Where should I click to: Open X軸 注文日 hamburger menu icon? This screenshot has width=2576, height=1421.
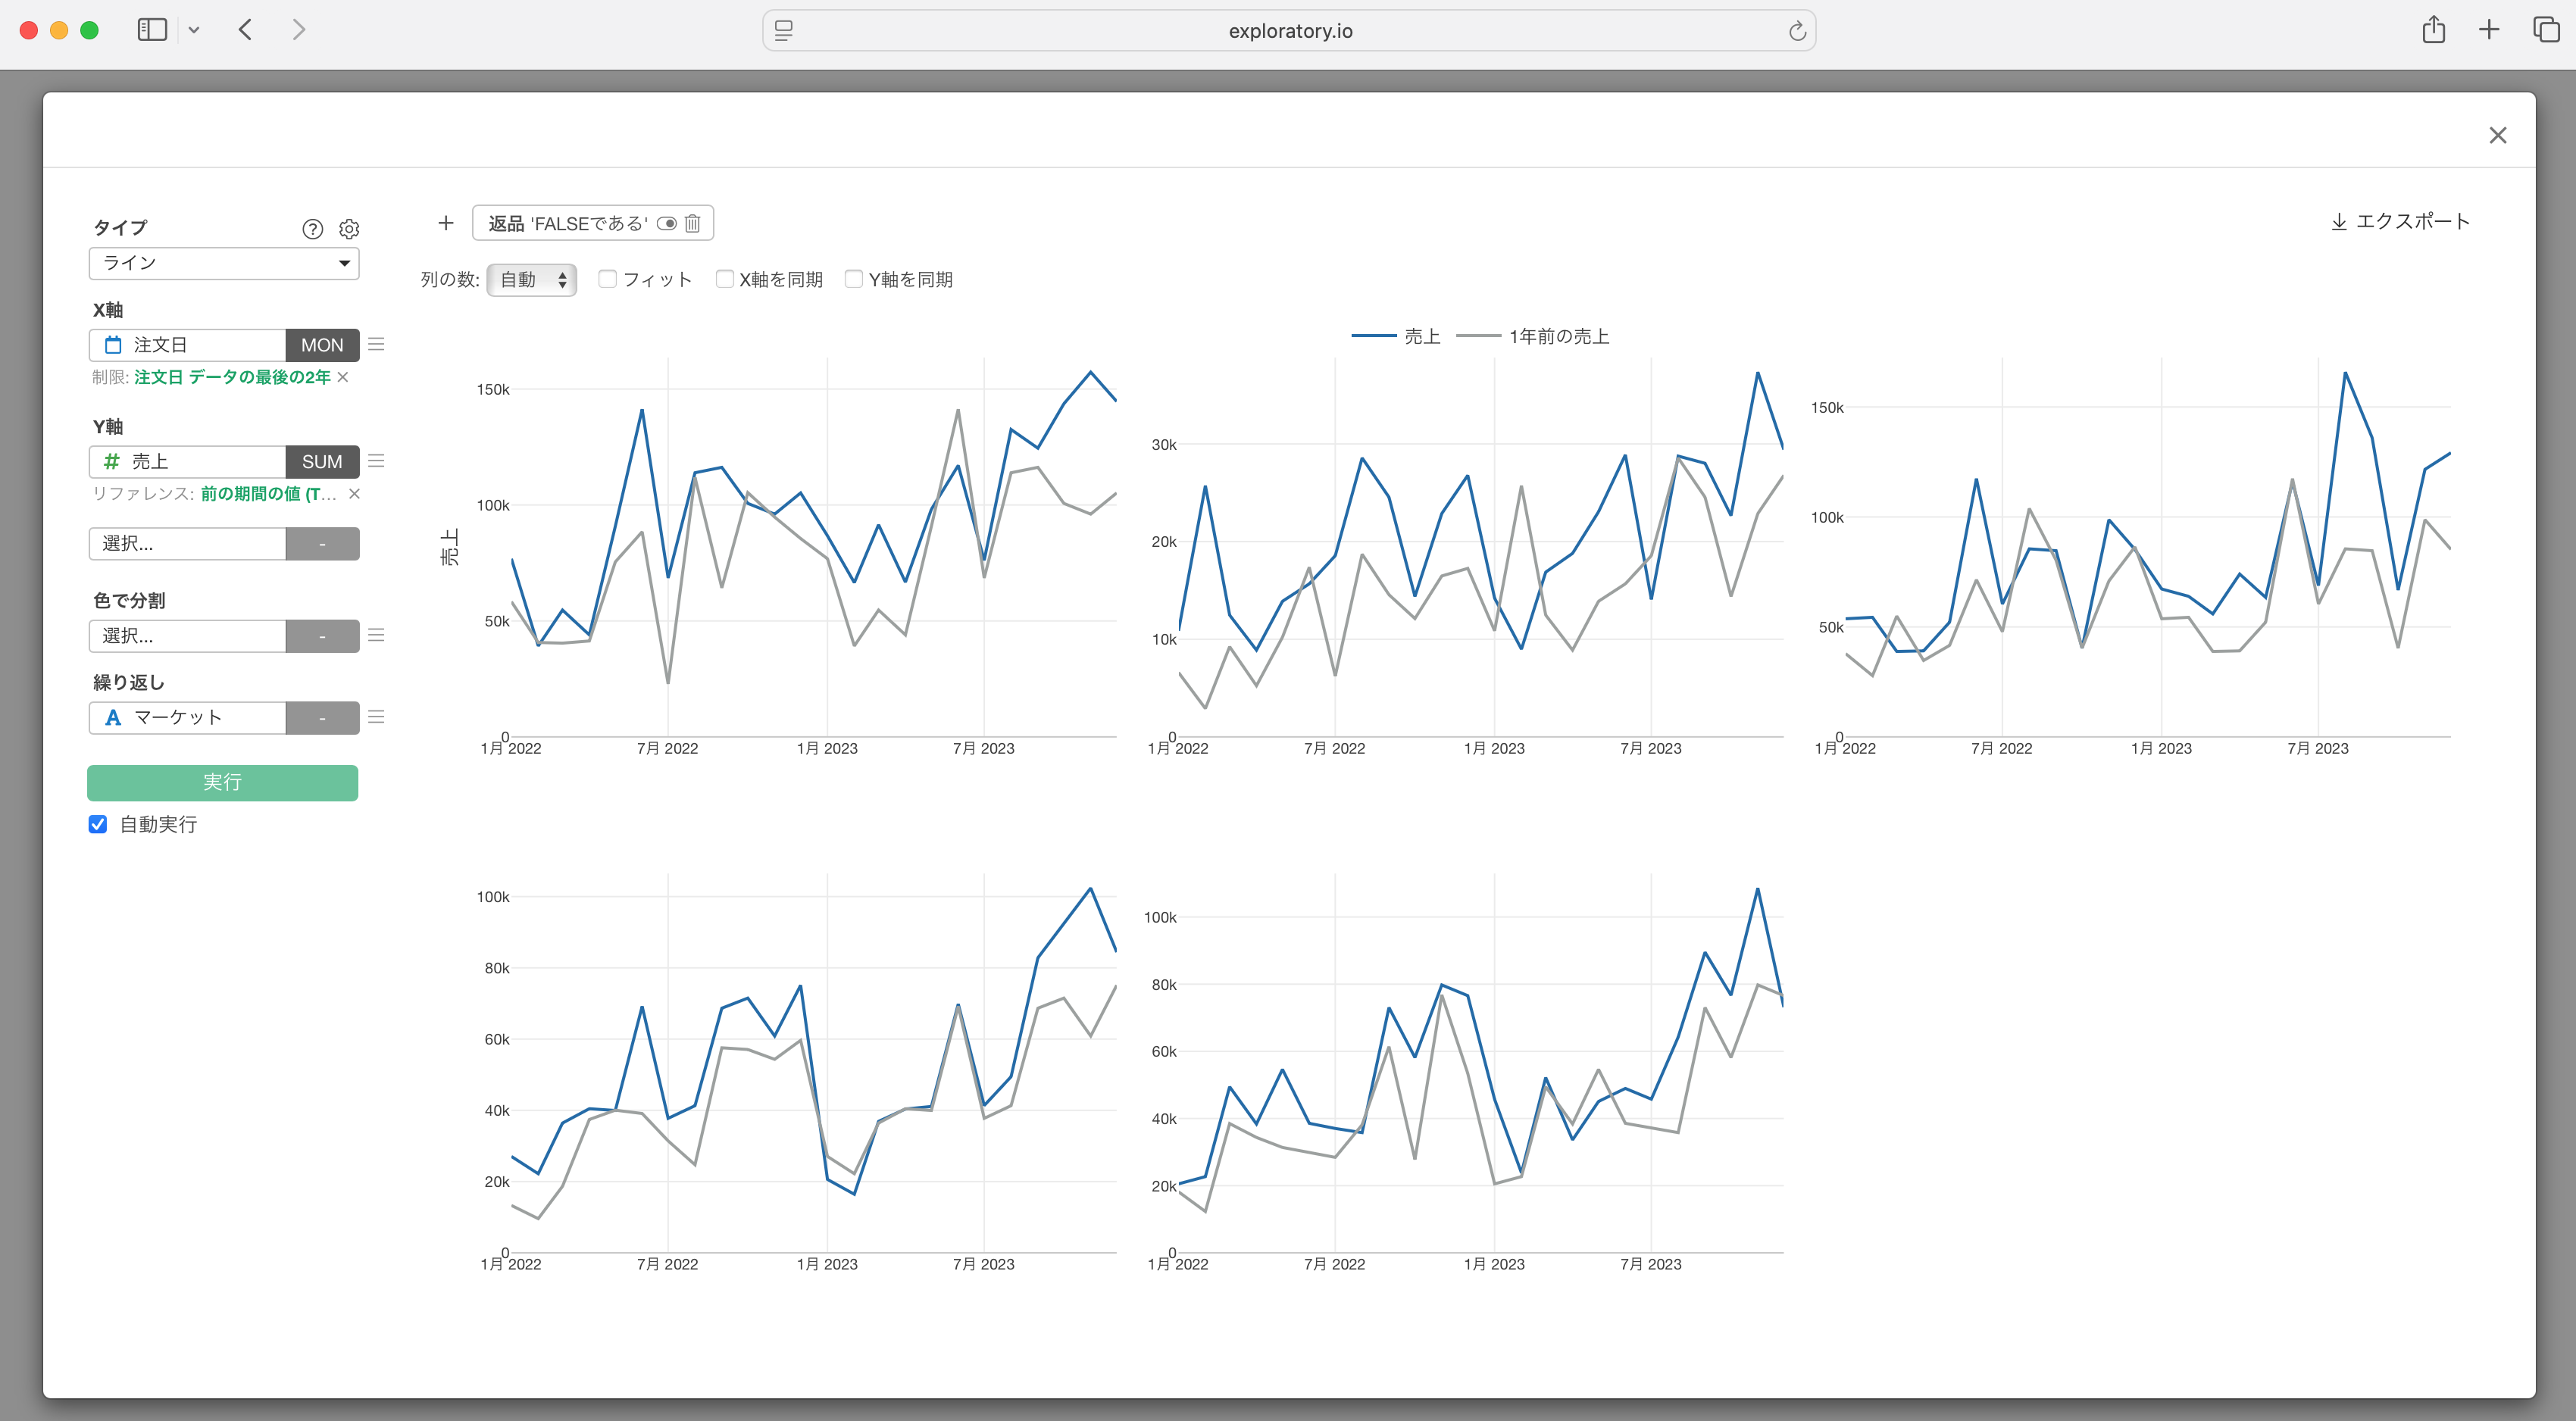[376, 344]
